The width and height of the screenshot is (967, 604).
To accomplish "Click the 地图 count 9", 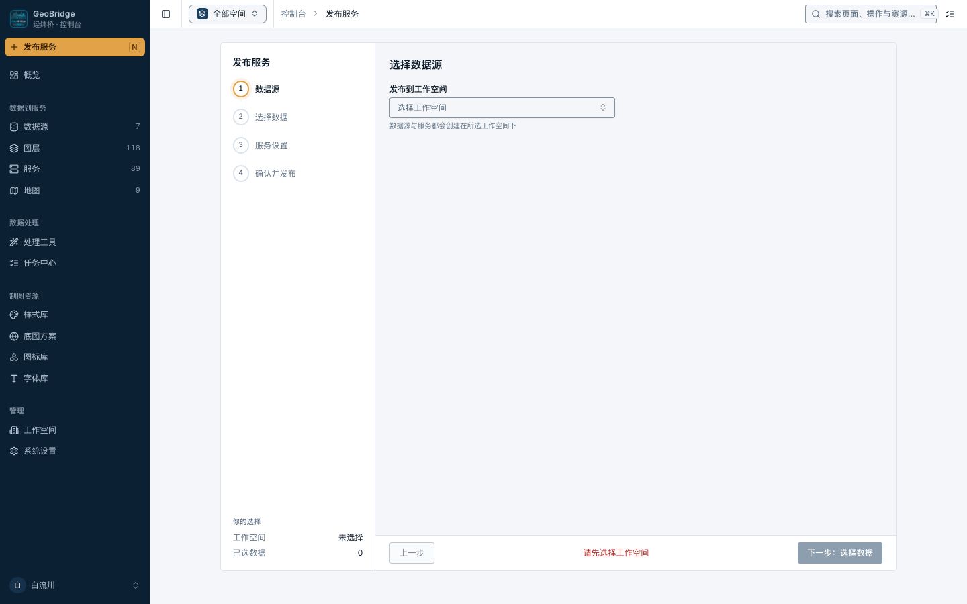I will click(138, 191).
